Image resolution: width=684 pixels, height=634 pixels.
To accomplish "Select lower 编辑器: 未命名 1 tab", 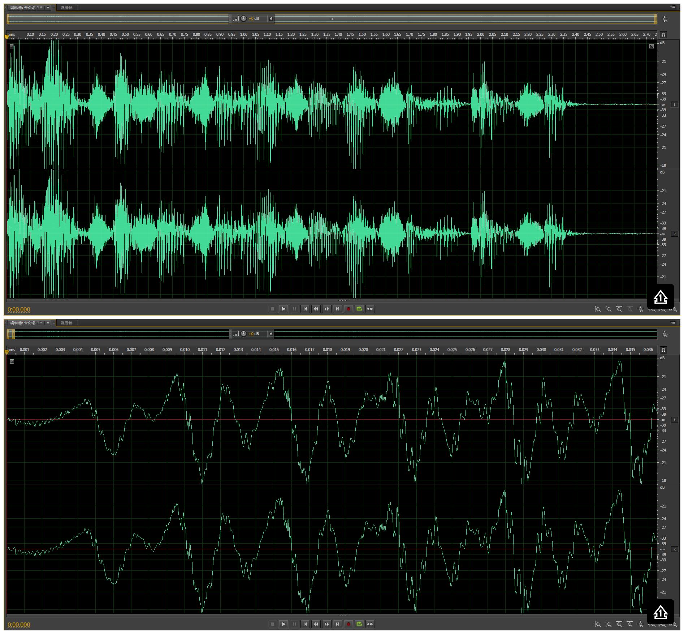I will [x=26, y=323].
